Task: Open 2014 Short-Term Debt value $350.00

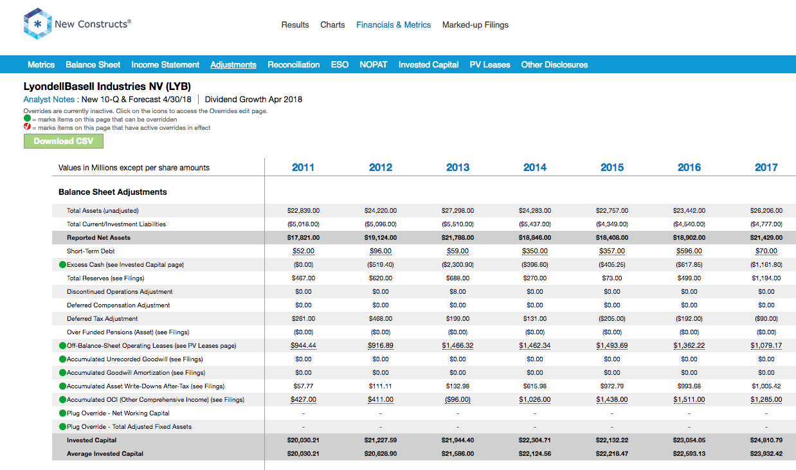Action: click(x=535, y=251)
